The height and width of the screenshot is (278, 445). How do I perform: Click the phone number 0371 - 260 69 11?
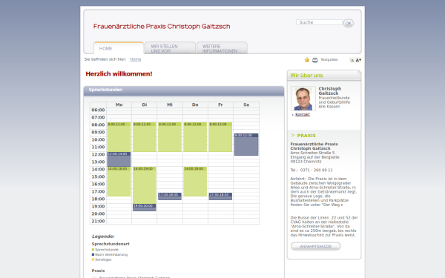(x=316, y=171)
